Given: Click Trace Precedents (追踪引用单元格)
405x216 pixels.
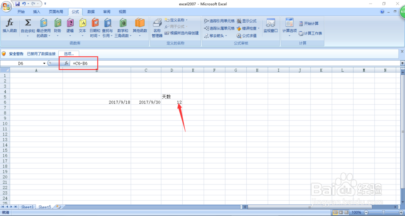Looking at the screenshot, I should tap(219, 21).
